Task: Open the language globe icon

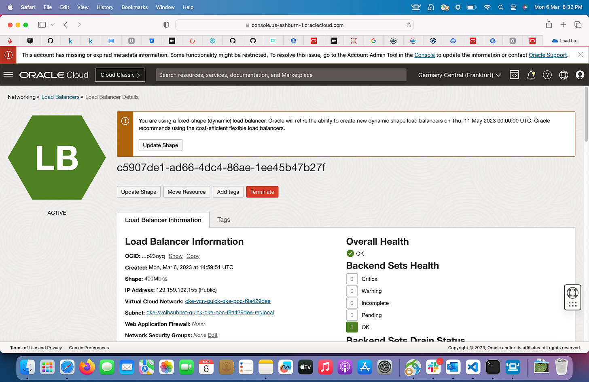Action: [x=564, y=75]
